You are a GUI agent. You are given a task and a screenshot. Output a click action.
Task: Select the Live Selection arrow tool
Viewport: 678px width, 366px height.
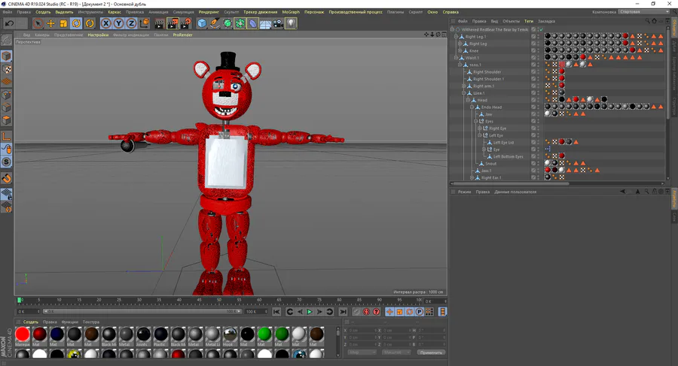point(38,23)
